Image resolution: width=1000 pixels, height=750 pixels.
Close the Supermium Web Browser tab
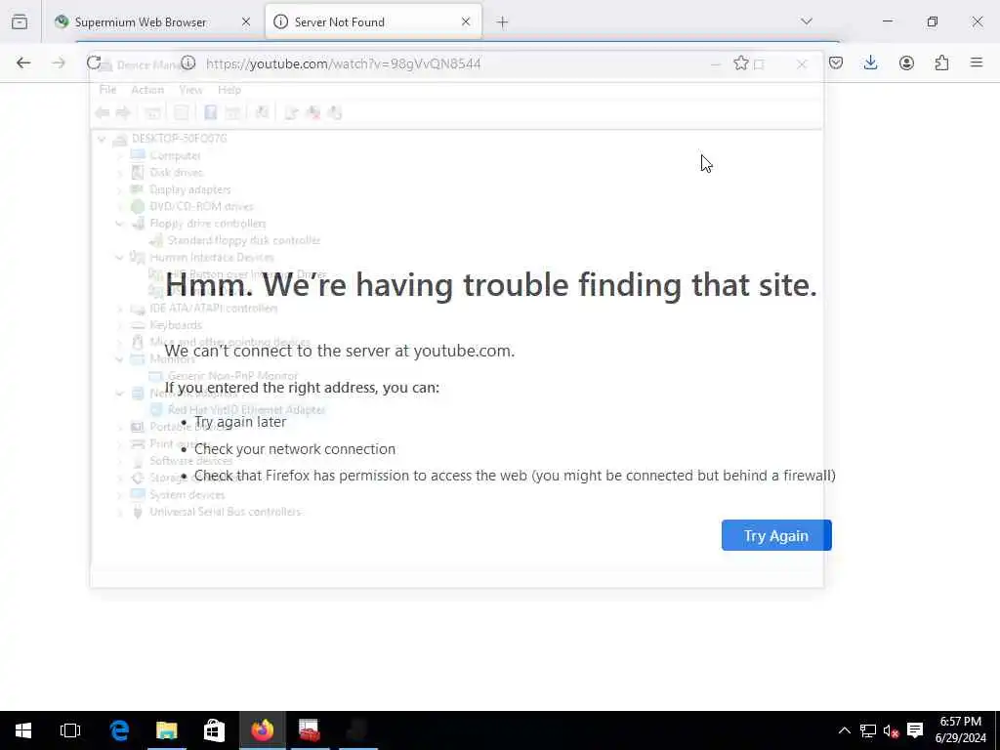[245, 21]
